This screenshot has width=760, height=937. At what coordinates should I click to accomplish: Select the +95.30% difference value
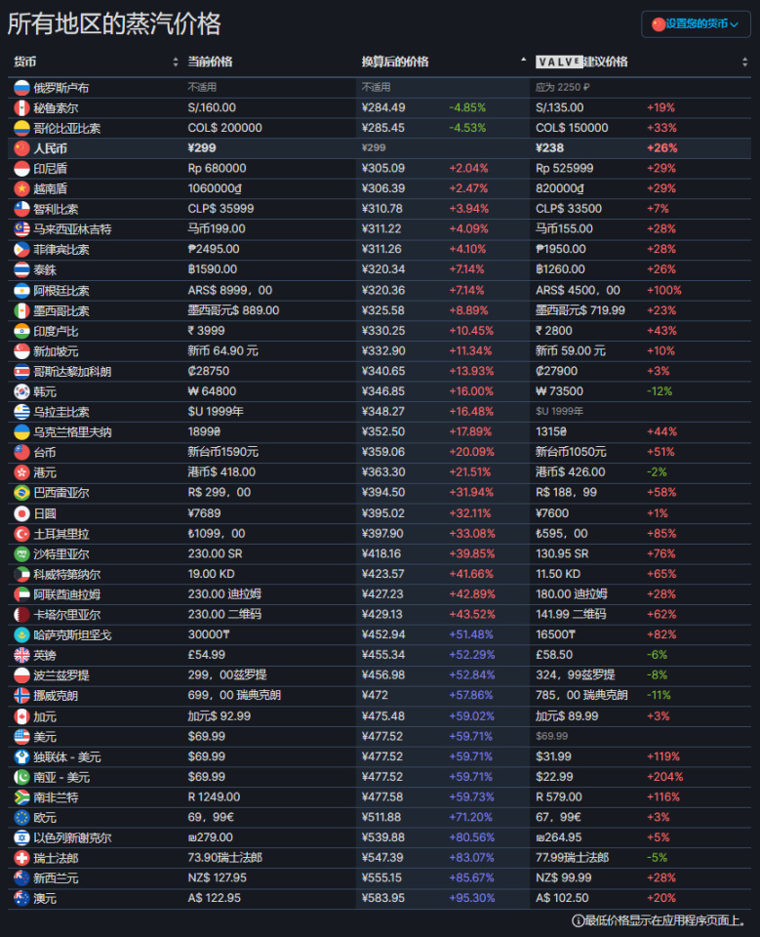pos(472,898)
